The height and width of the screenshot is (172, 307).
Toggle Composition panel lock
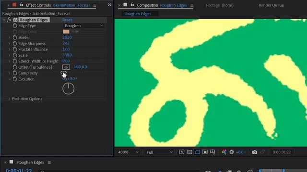tap(132, 5)
